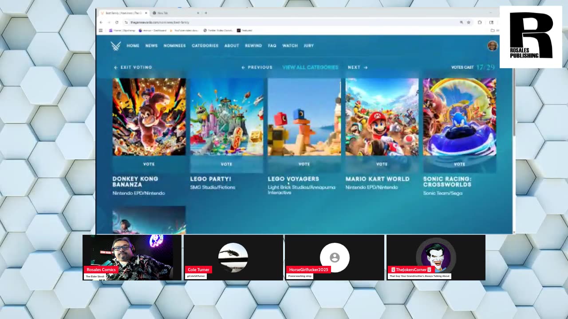The height and width of the screenshot is (319, 568).
Task: Open the CATEGORIES menu item
Action: tap(205, 46)
